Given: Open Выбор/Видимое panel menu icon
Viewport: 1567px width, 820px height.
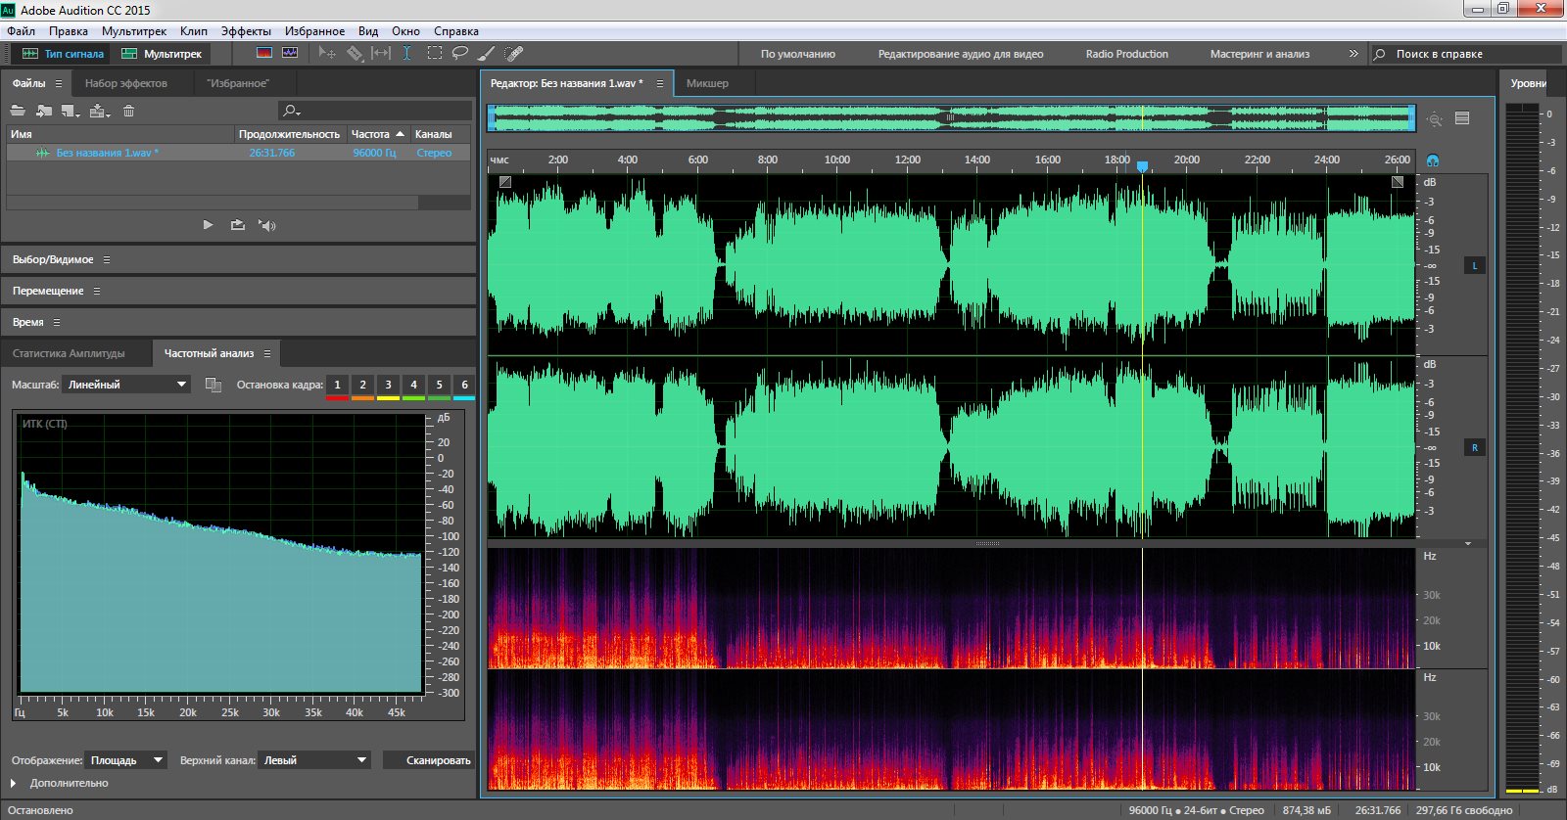Looking at the screenshot, I should 107,259.
